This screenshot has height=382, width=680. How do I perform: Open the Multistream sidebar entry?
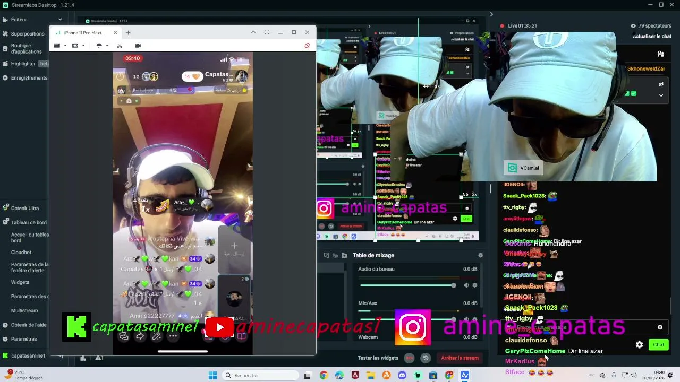(x=24, y=311)
